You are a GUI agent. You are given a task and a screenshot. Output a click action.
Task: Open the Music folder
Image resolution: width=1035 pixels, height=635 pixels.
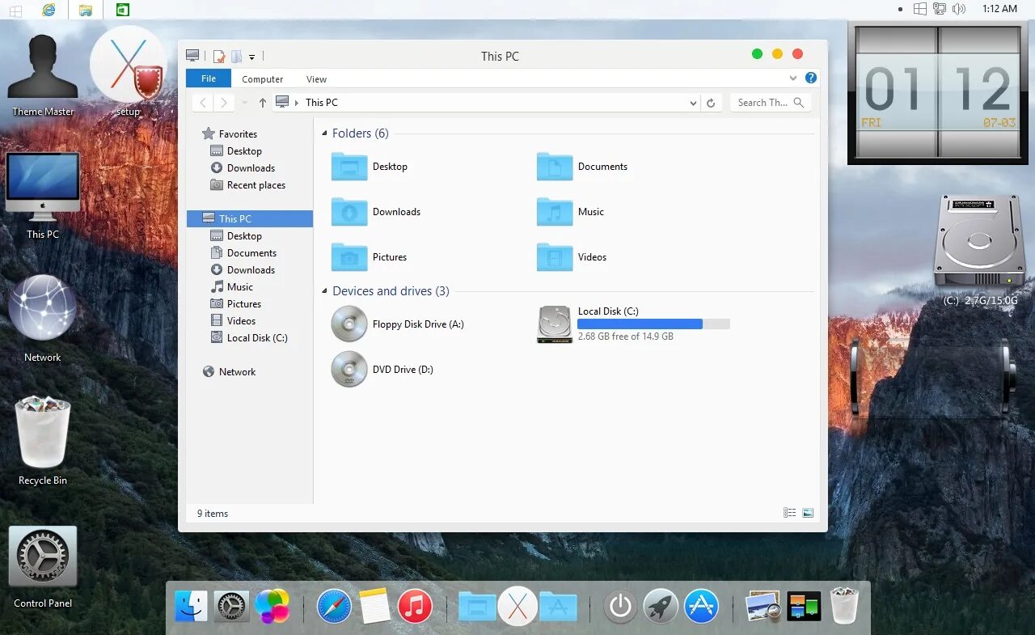[x=571, y=212]
